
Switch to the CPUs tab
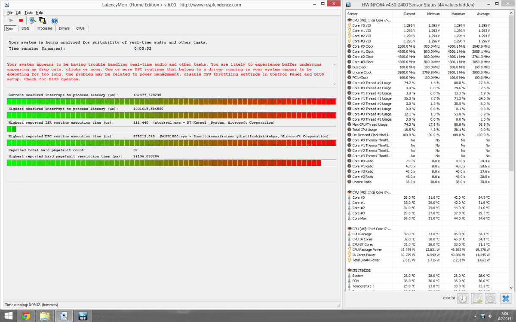pyautogui.click(x=80, y=28)
